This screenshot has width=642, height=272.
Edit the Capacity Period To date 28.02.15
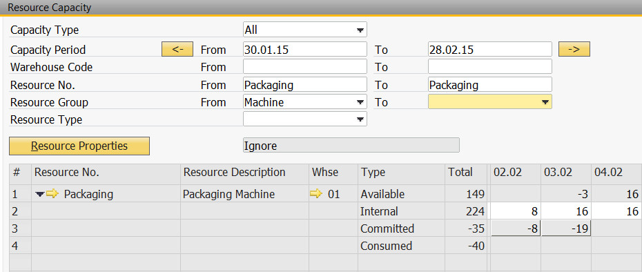489,50
